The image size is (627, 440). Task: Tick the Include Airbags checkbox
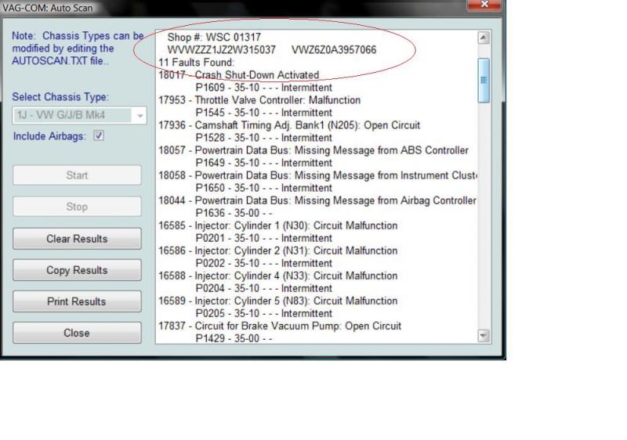click(x=99, y=135)
